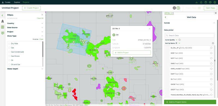Expand the Water Depth filter

click(x=25, y=69)
